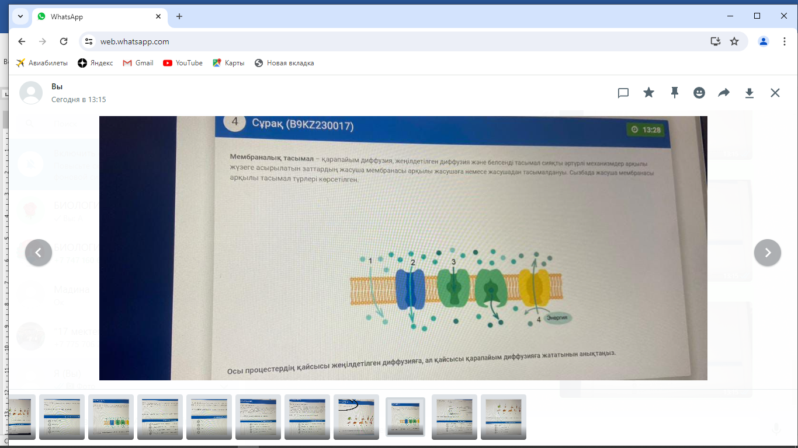The width and height of the screenshot is (798, 448).
Task: Open a new browser tab
Action: (x=179, y=16)
